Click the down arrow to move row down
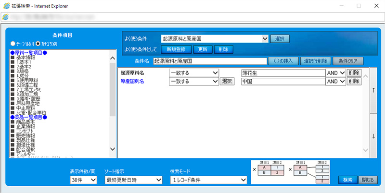The height and width of the screenshot is (193, 385). tap(373, 135)
